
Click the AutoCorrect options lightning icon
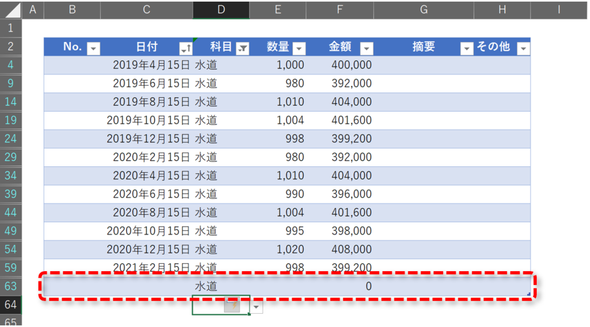point(232,304)
